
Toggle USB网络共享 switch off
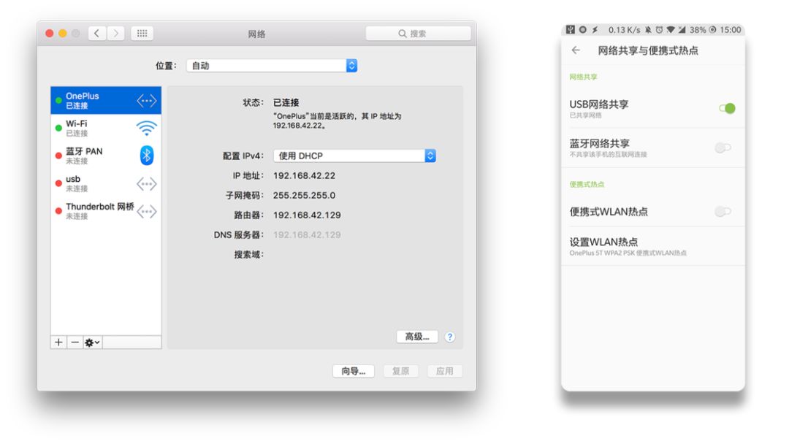[x=727, y=108]
